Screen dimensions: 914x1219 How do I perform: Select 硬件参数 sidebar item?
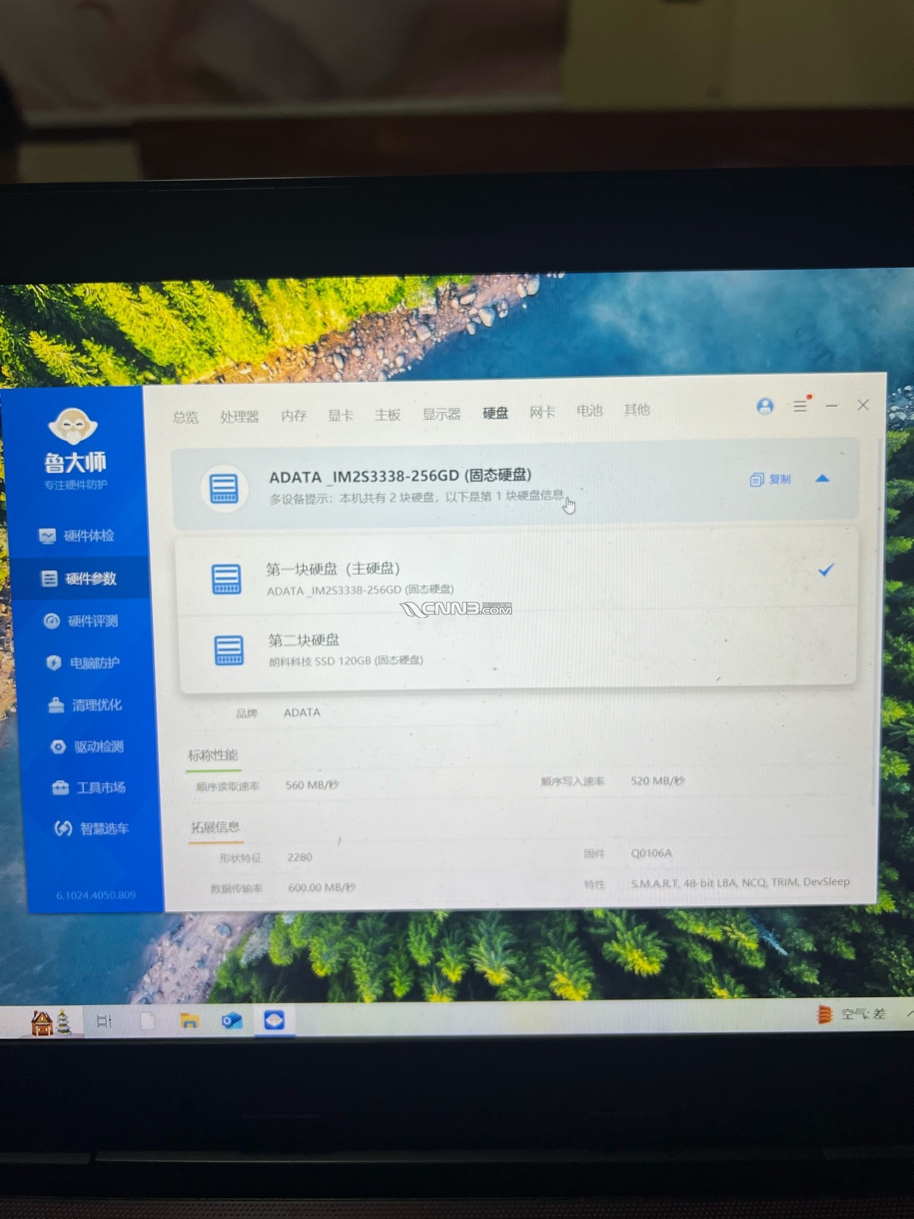pyautogui.click(x=79, y=579)
